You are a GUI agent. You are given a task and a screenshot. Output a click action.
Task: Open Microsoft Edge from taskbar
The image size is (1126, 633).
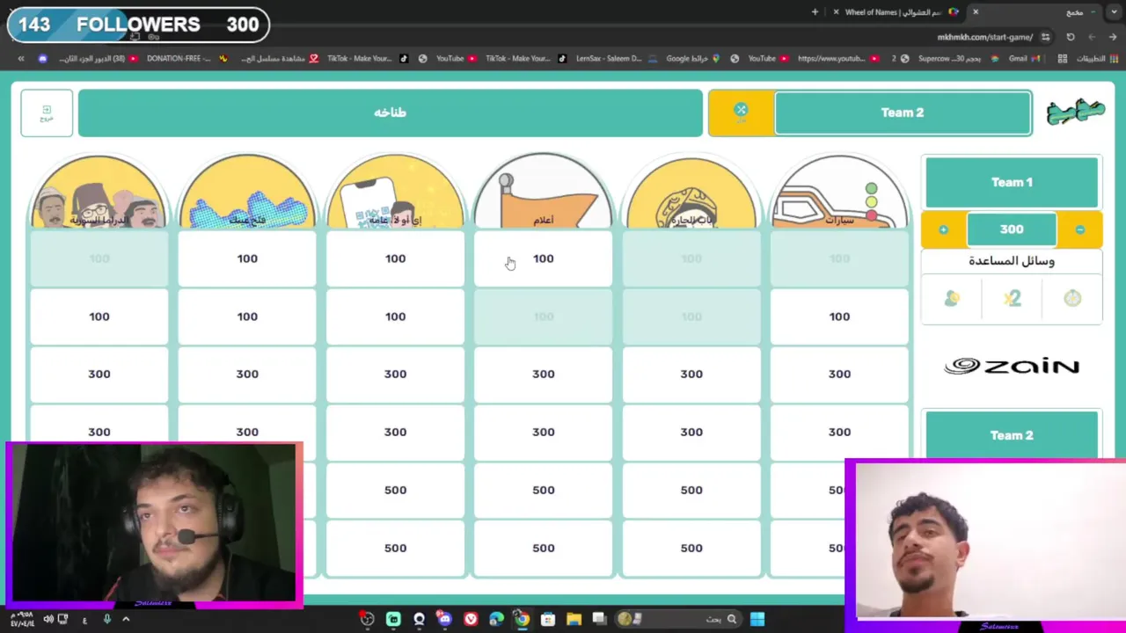point(496,619)
